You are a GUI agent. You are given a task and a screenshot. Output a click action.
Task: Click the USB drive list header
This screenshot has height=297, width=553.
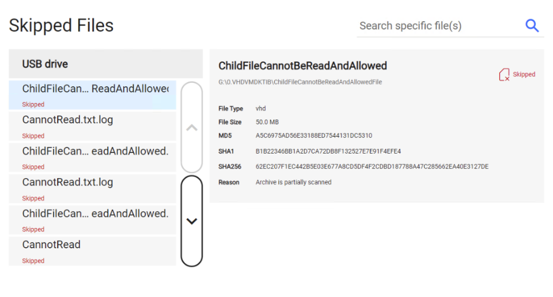point(105,64)
